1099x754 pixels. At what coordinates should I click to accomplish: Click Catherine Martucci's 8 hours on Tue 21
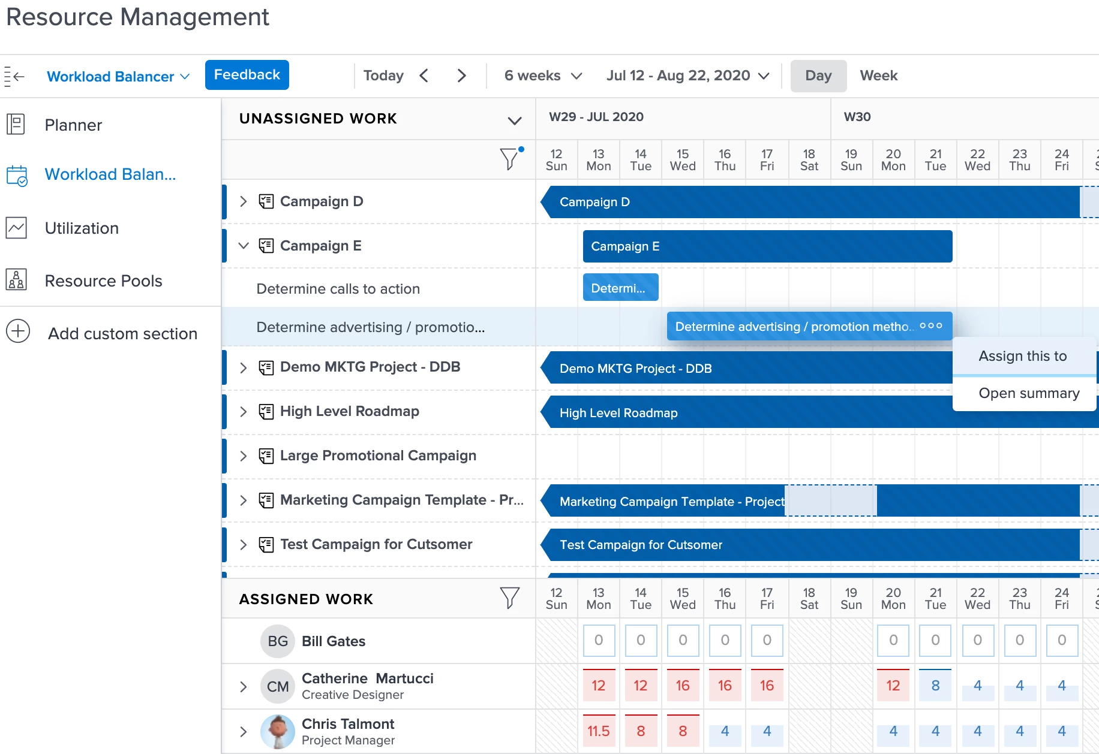coord(935,685)
